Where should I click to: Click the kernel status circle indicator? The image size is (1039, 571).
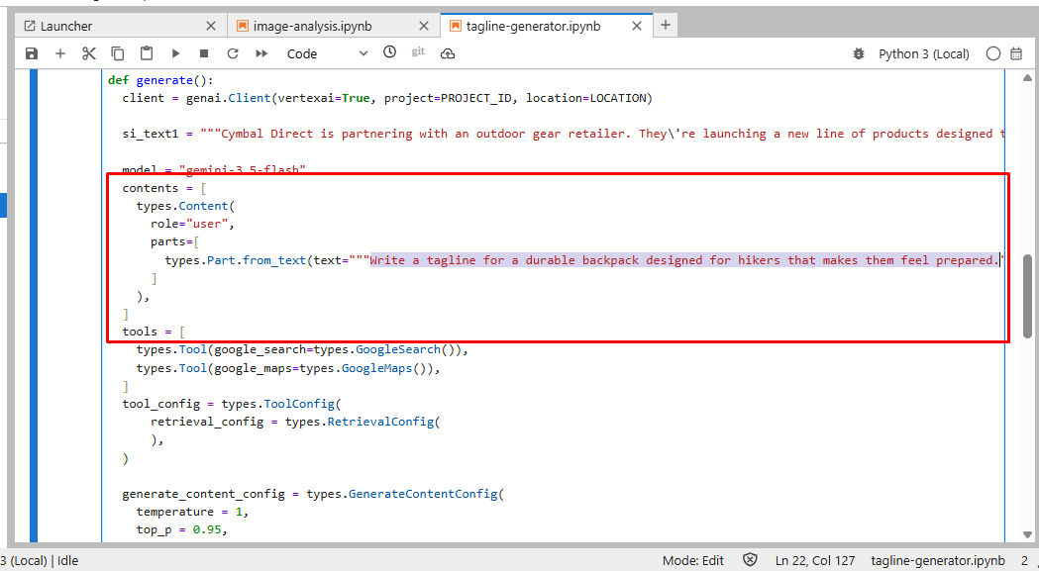[x=993, y=53]
